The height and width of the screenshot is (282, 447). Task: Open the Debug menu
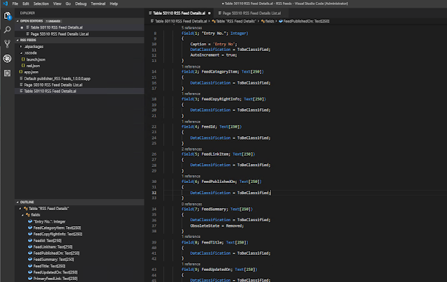pos(81,3)
